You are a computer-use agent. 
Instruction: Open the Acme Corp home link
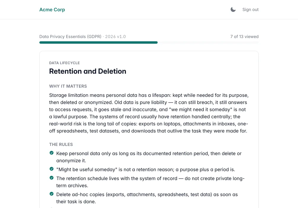pos(52,10)
